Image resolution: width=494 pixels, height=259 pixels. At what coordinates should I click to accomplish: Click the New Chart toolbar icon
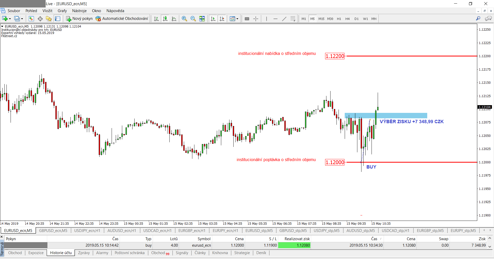coord(5,19)
